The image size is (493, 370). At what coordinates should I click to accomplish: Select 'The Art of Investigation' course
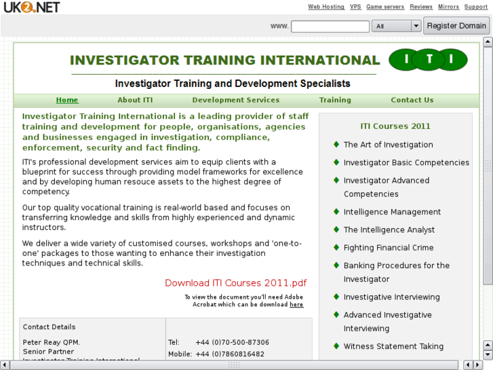pos(389,145)
